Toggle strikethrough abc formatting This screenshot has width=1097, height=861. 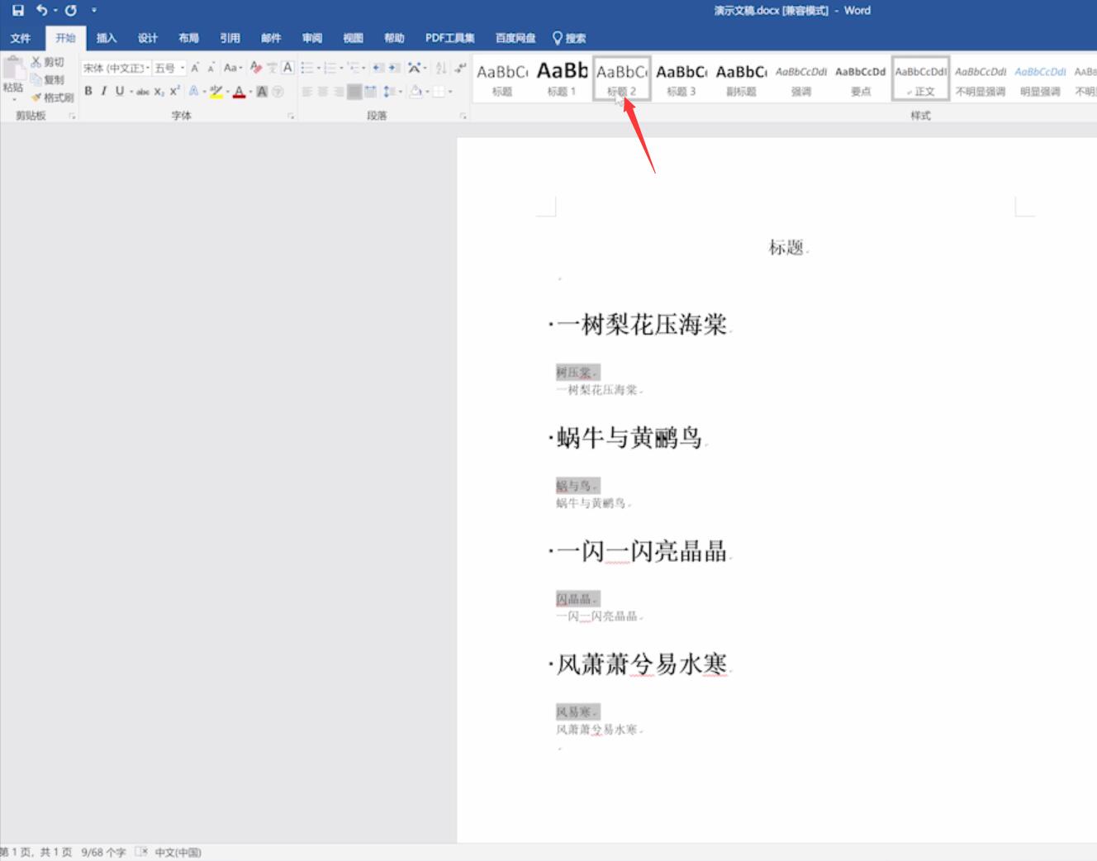tap(143, 91)
